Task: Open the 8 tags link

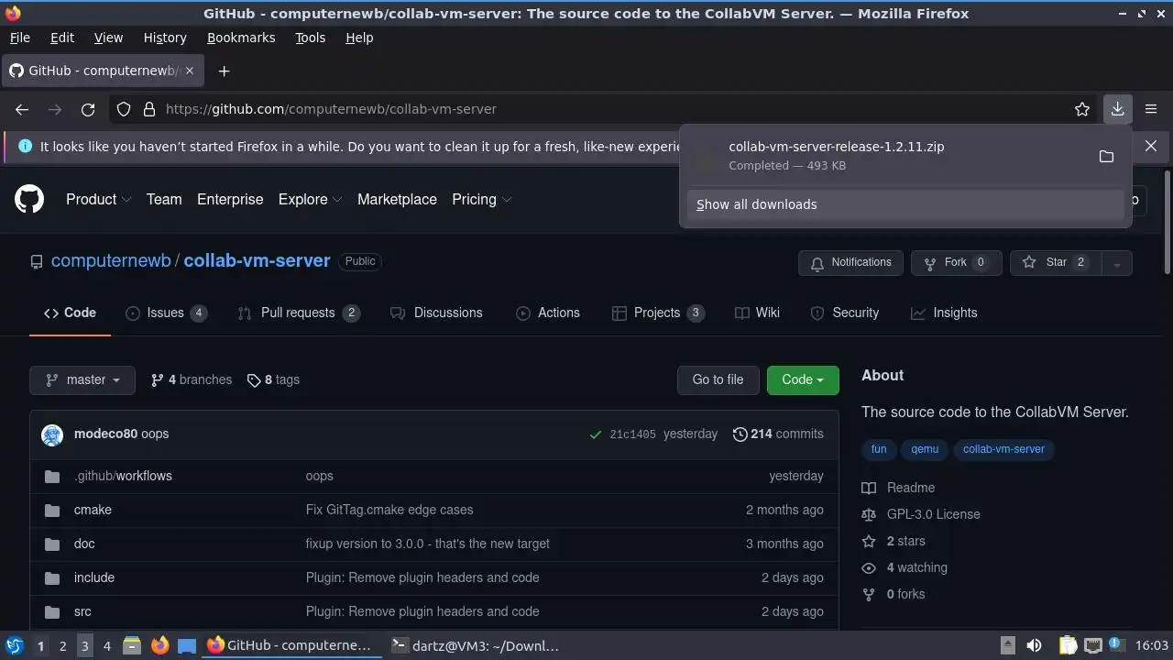Action: click(273, 379)
